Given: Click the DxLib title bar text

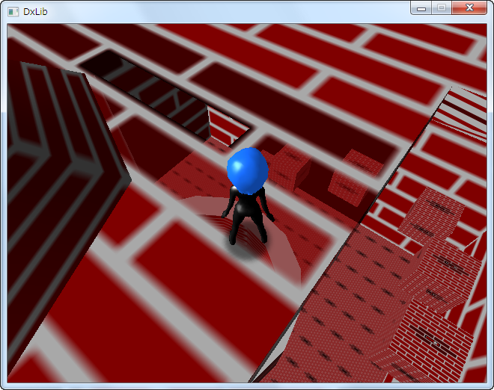Looking at the screenshot, I should tap(36, 12).
